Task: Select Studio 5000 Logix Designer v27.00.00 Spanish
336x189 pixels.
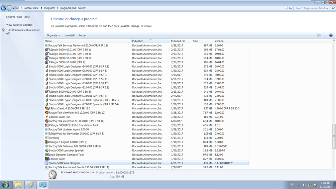Action: (146, 104)
